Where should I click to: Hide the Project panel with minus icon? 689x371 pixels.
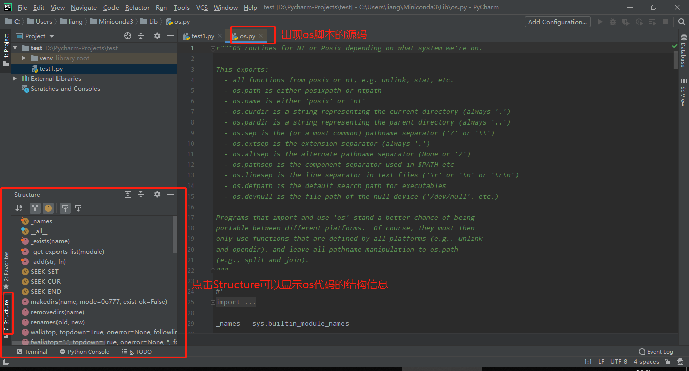point(170,36)
